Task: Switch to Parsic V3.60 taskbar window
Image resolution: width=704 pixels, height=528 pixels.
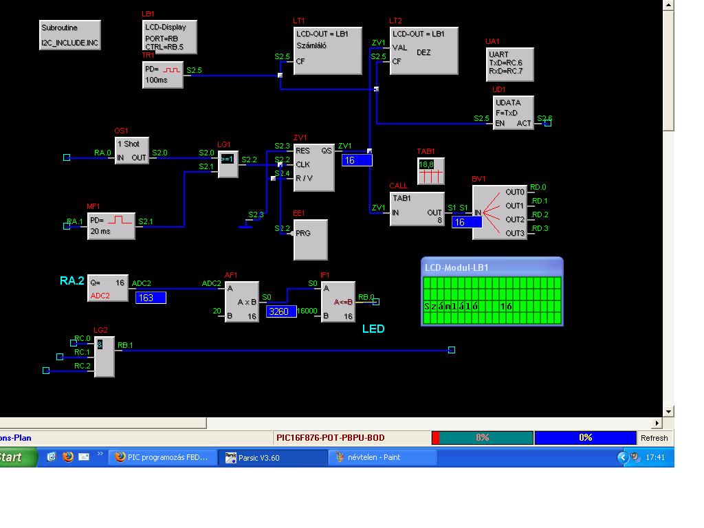Action: click(274, 457)
